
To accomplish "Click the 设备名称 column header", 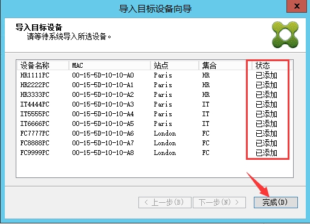I will (x=43, y=65).
